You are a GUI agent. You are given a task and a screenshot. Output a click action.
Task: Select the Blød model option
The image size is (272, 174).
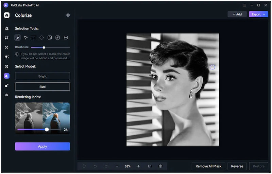click(x=42, y=86)
